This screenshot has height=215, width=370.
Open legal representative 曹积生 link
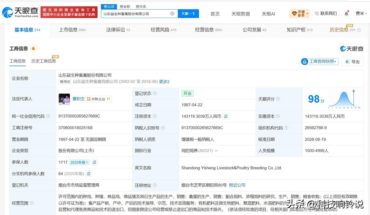coord(78,99)
